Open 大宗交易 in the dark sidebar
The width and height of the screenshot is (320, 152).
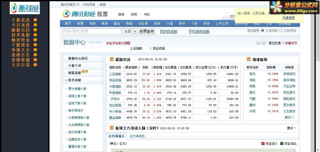pos(20,65)
